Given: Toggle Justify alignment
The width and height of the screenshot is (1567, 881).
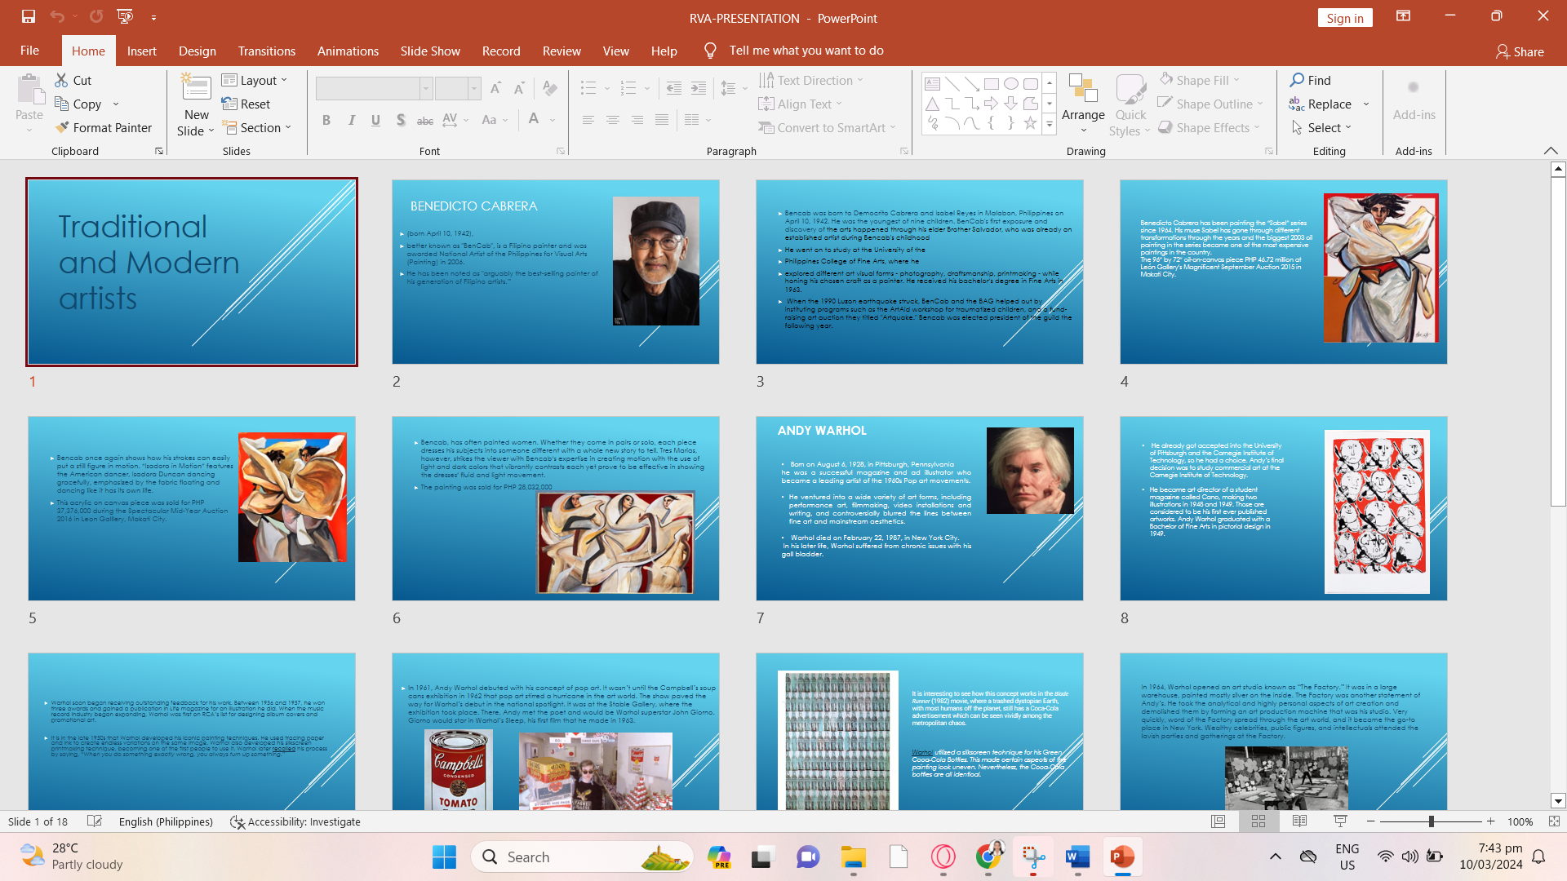Looking at the screenshot, I should 662,120.
